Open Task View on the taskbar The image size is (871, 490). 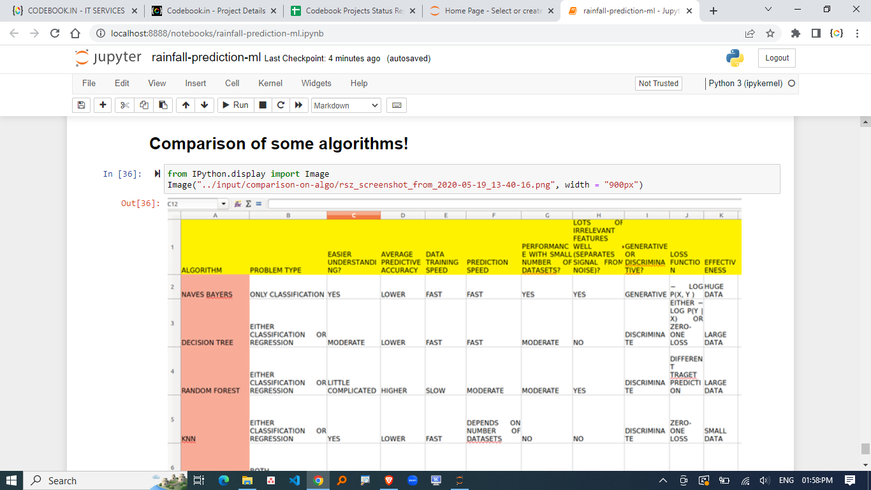point(198,480)
